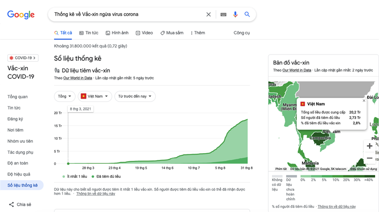379x212 pixels.
Task: Open Đăng ký in the sidebar
Action: [x=15, y=119]
